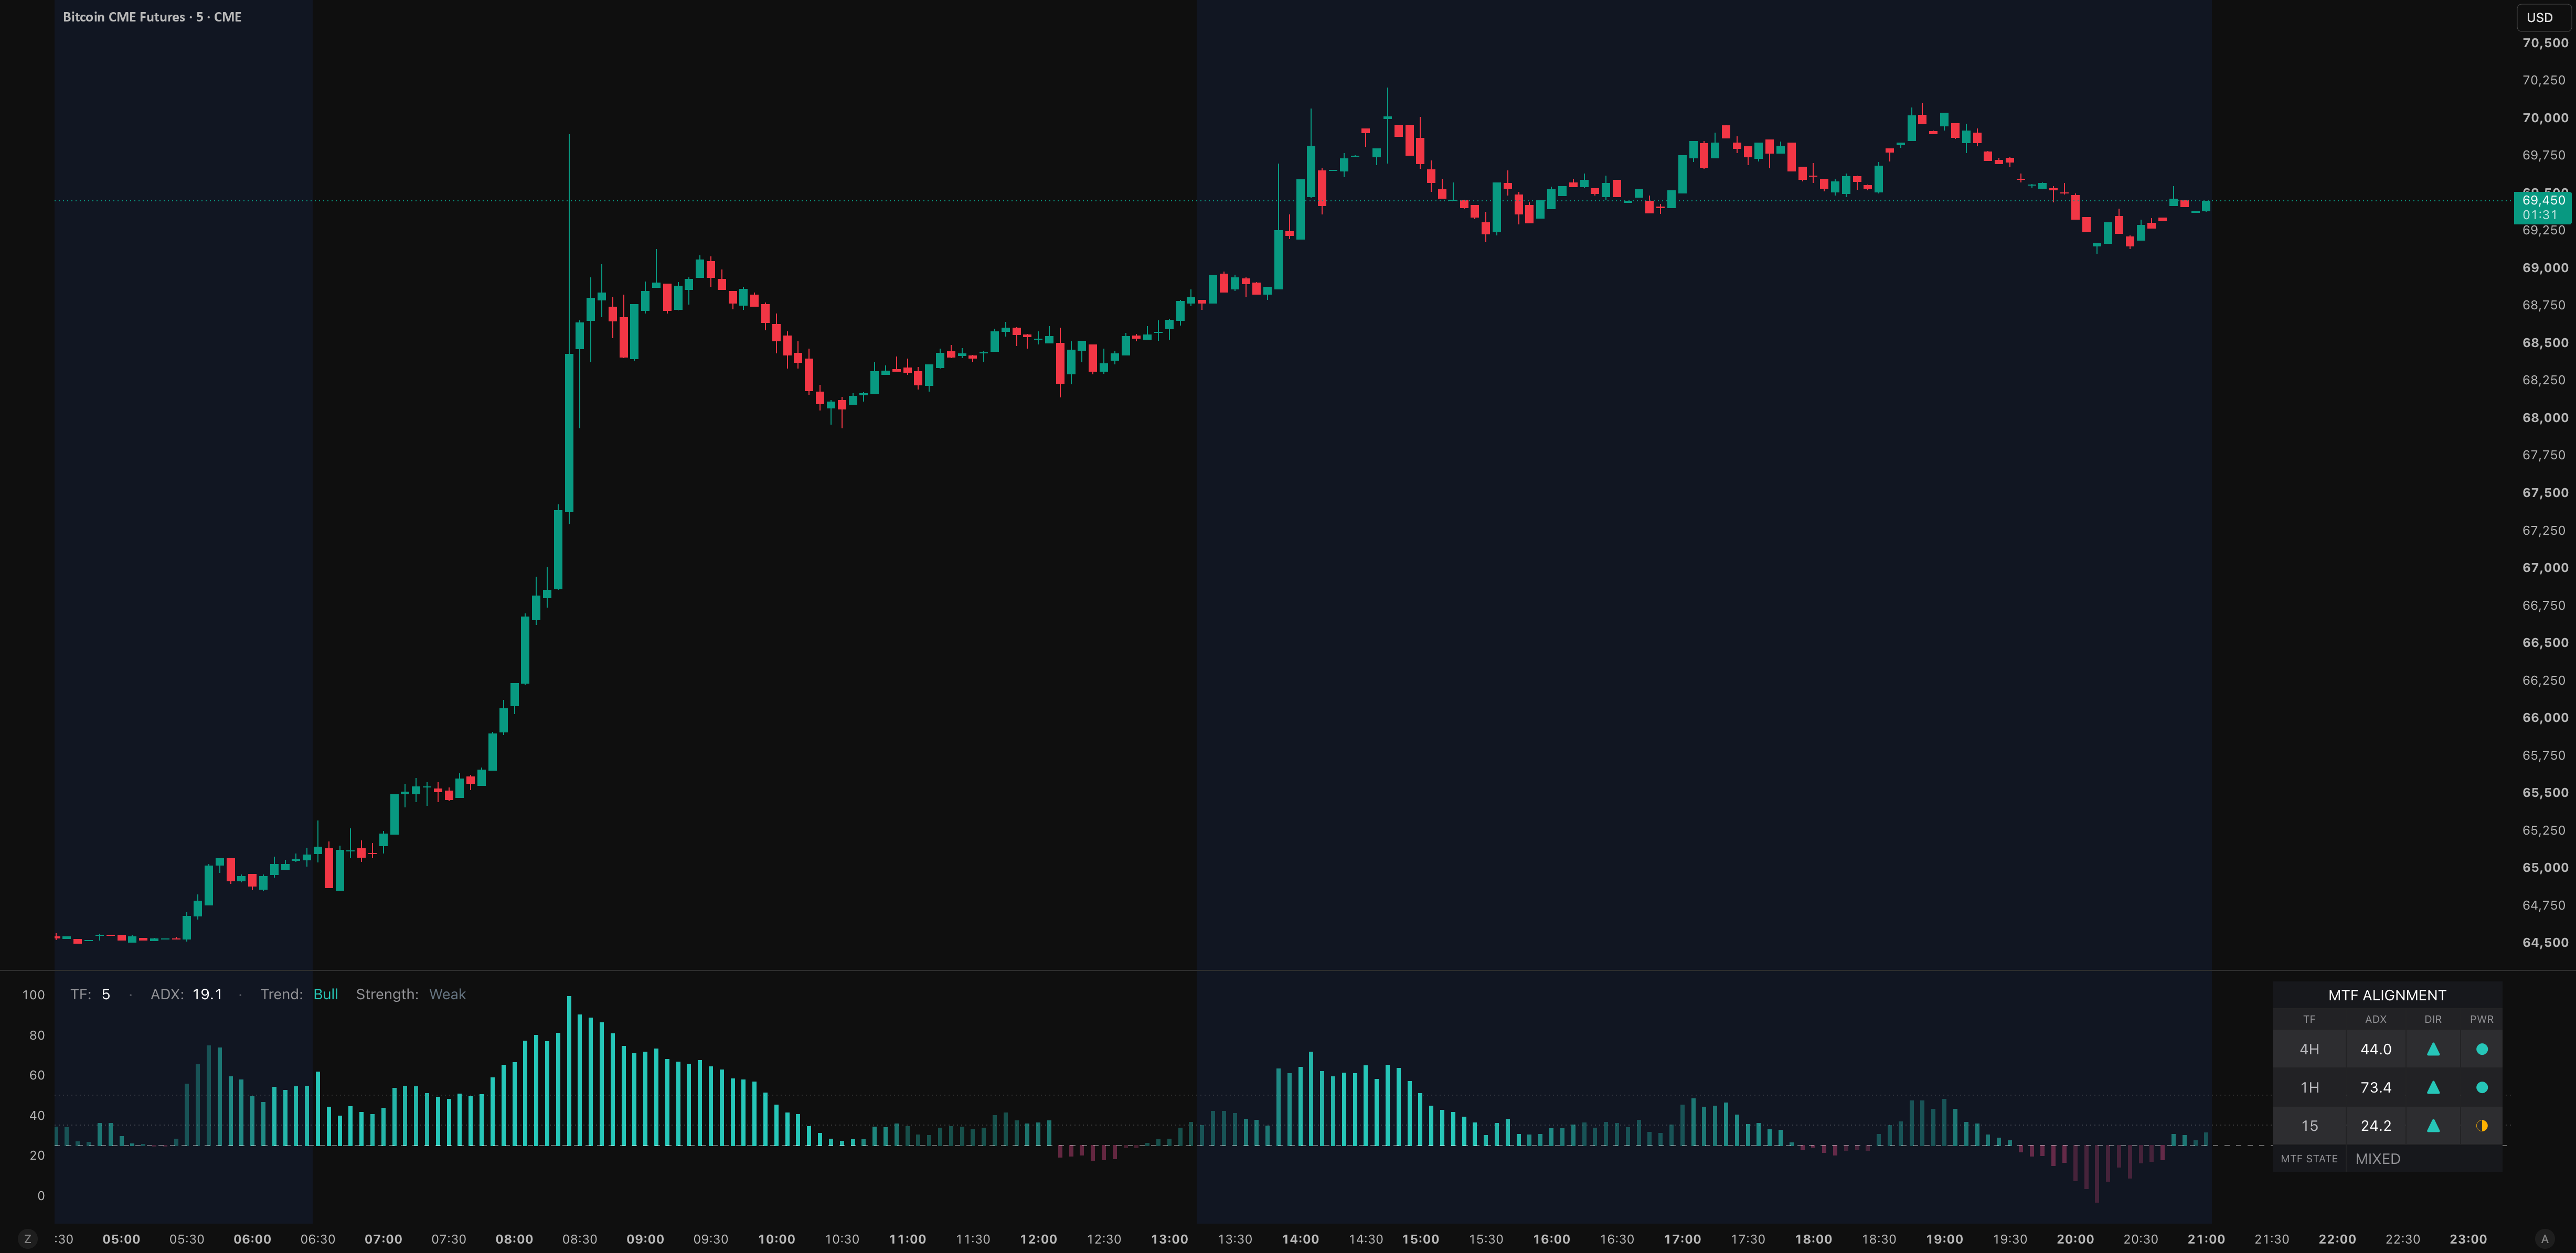Click the MTF STATE label
Image resolution: width=2576 pixels, height=1253 pixels.
(x=2309, y=1159)
